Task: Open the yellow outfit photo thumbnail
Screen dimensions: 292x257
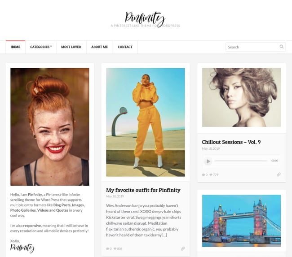Action: [146, 122]
